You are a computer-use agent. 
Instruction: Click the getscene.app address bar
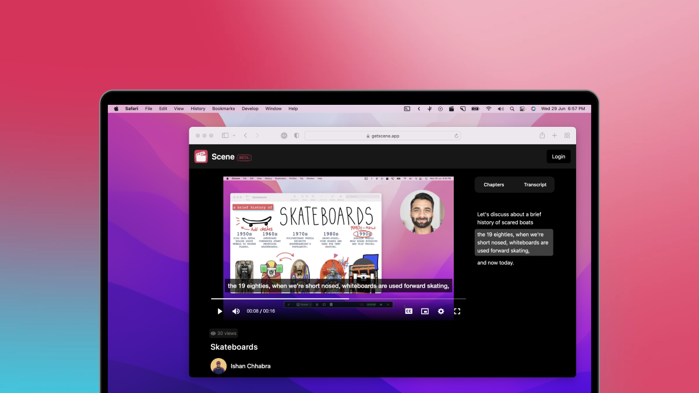click(383, 136)
